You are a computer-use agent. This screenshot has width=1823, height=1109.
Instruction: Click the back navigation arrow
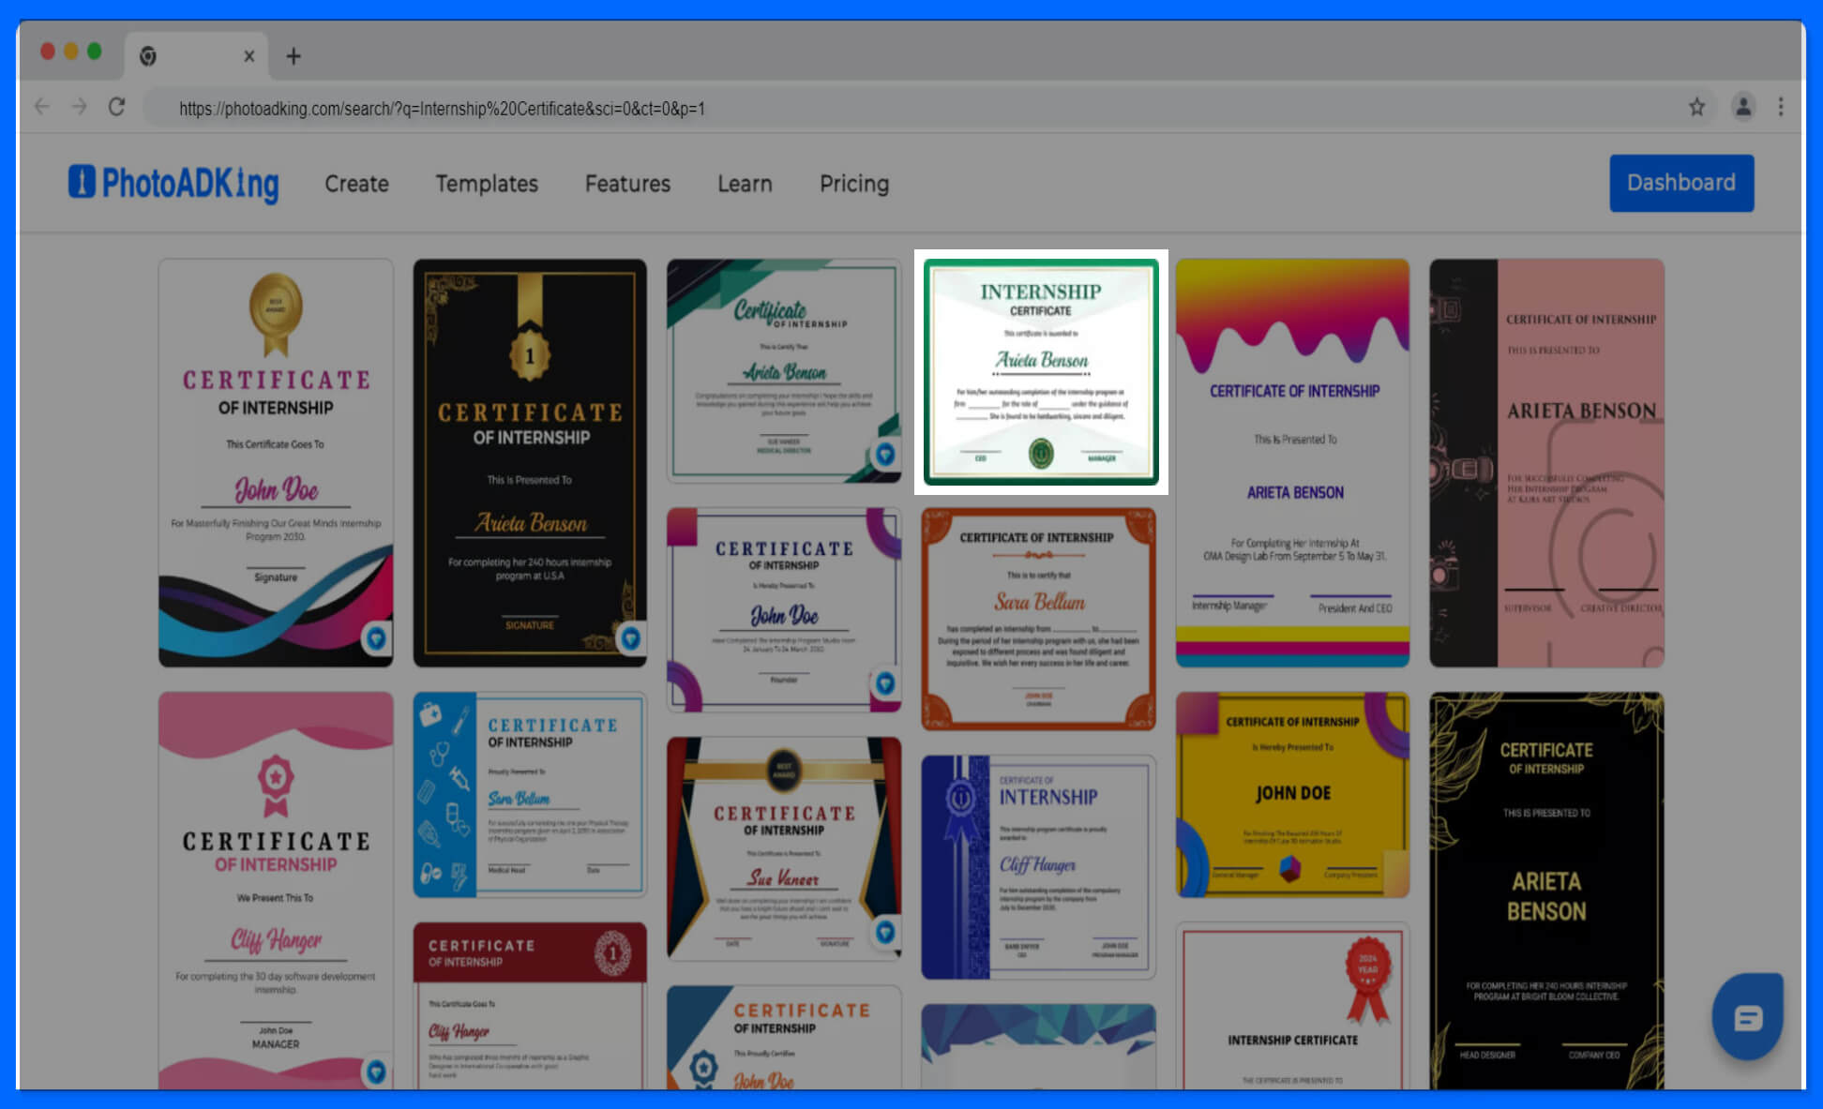[x=42, y=107]
